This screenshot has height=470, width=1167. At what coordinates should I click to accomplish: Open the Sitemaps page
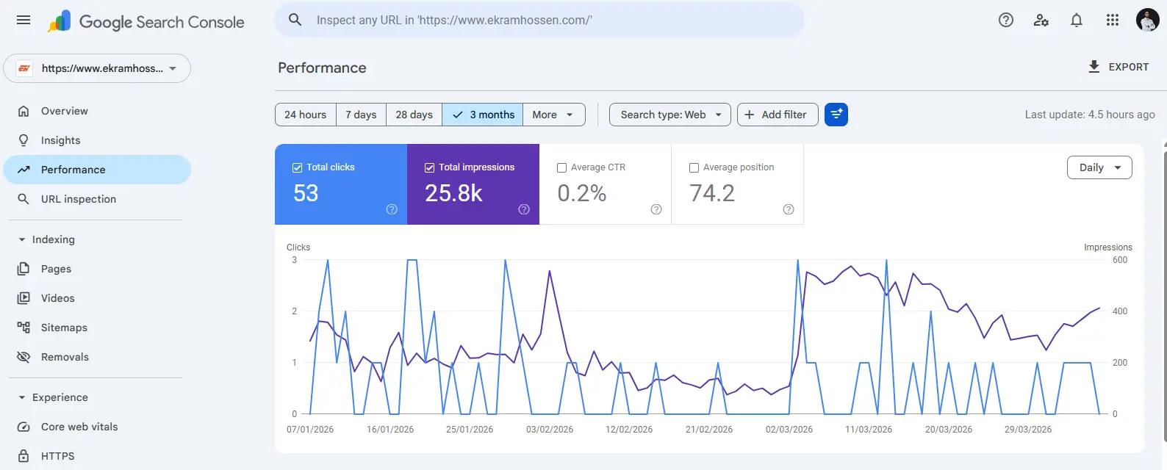click(x=97, y=328)
